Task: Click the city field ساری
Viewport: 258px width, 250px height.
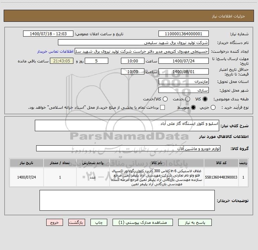Action: [184, 90]
